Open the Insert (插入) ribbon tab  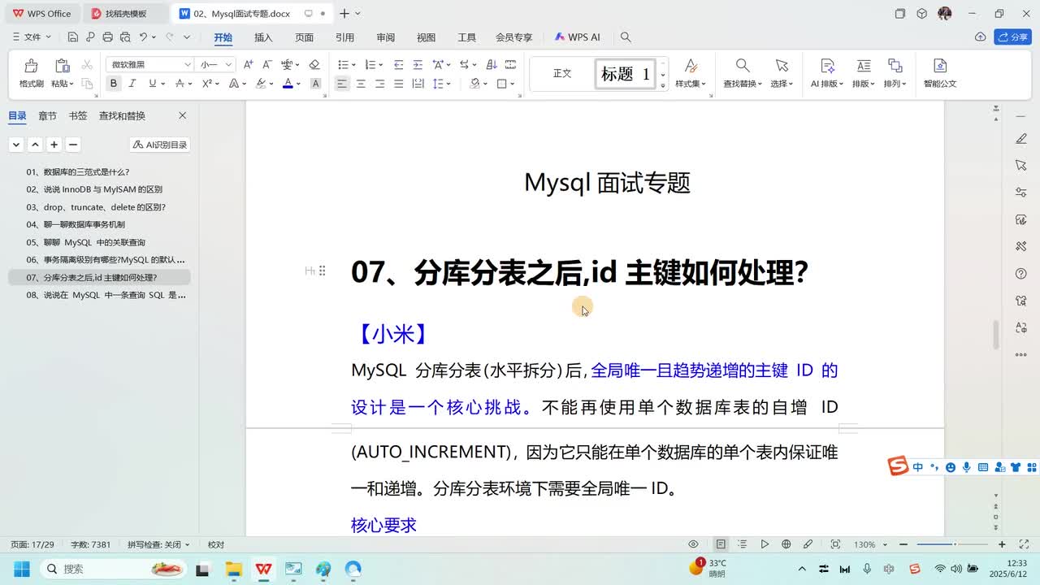point(263,37)
